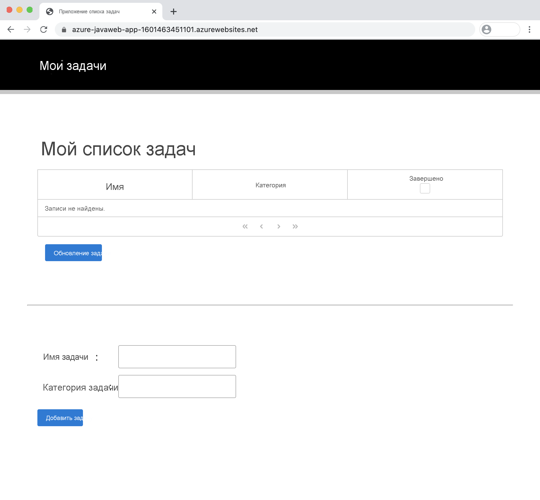540x500 pixels.
Task: Select the Приложение списка задач tab
Action: tap(101, 11)
